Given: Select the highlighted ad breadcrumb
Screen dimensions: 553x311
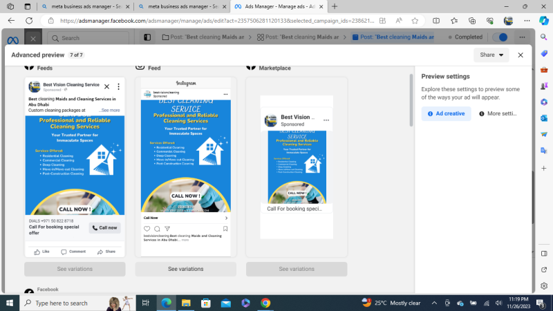Looking at the screenshot, I should tap(393, 37).
